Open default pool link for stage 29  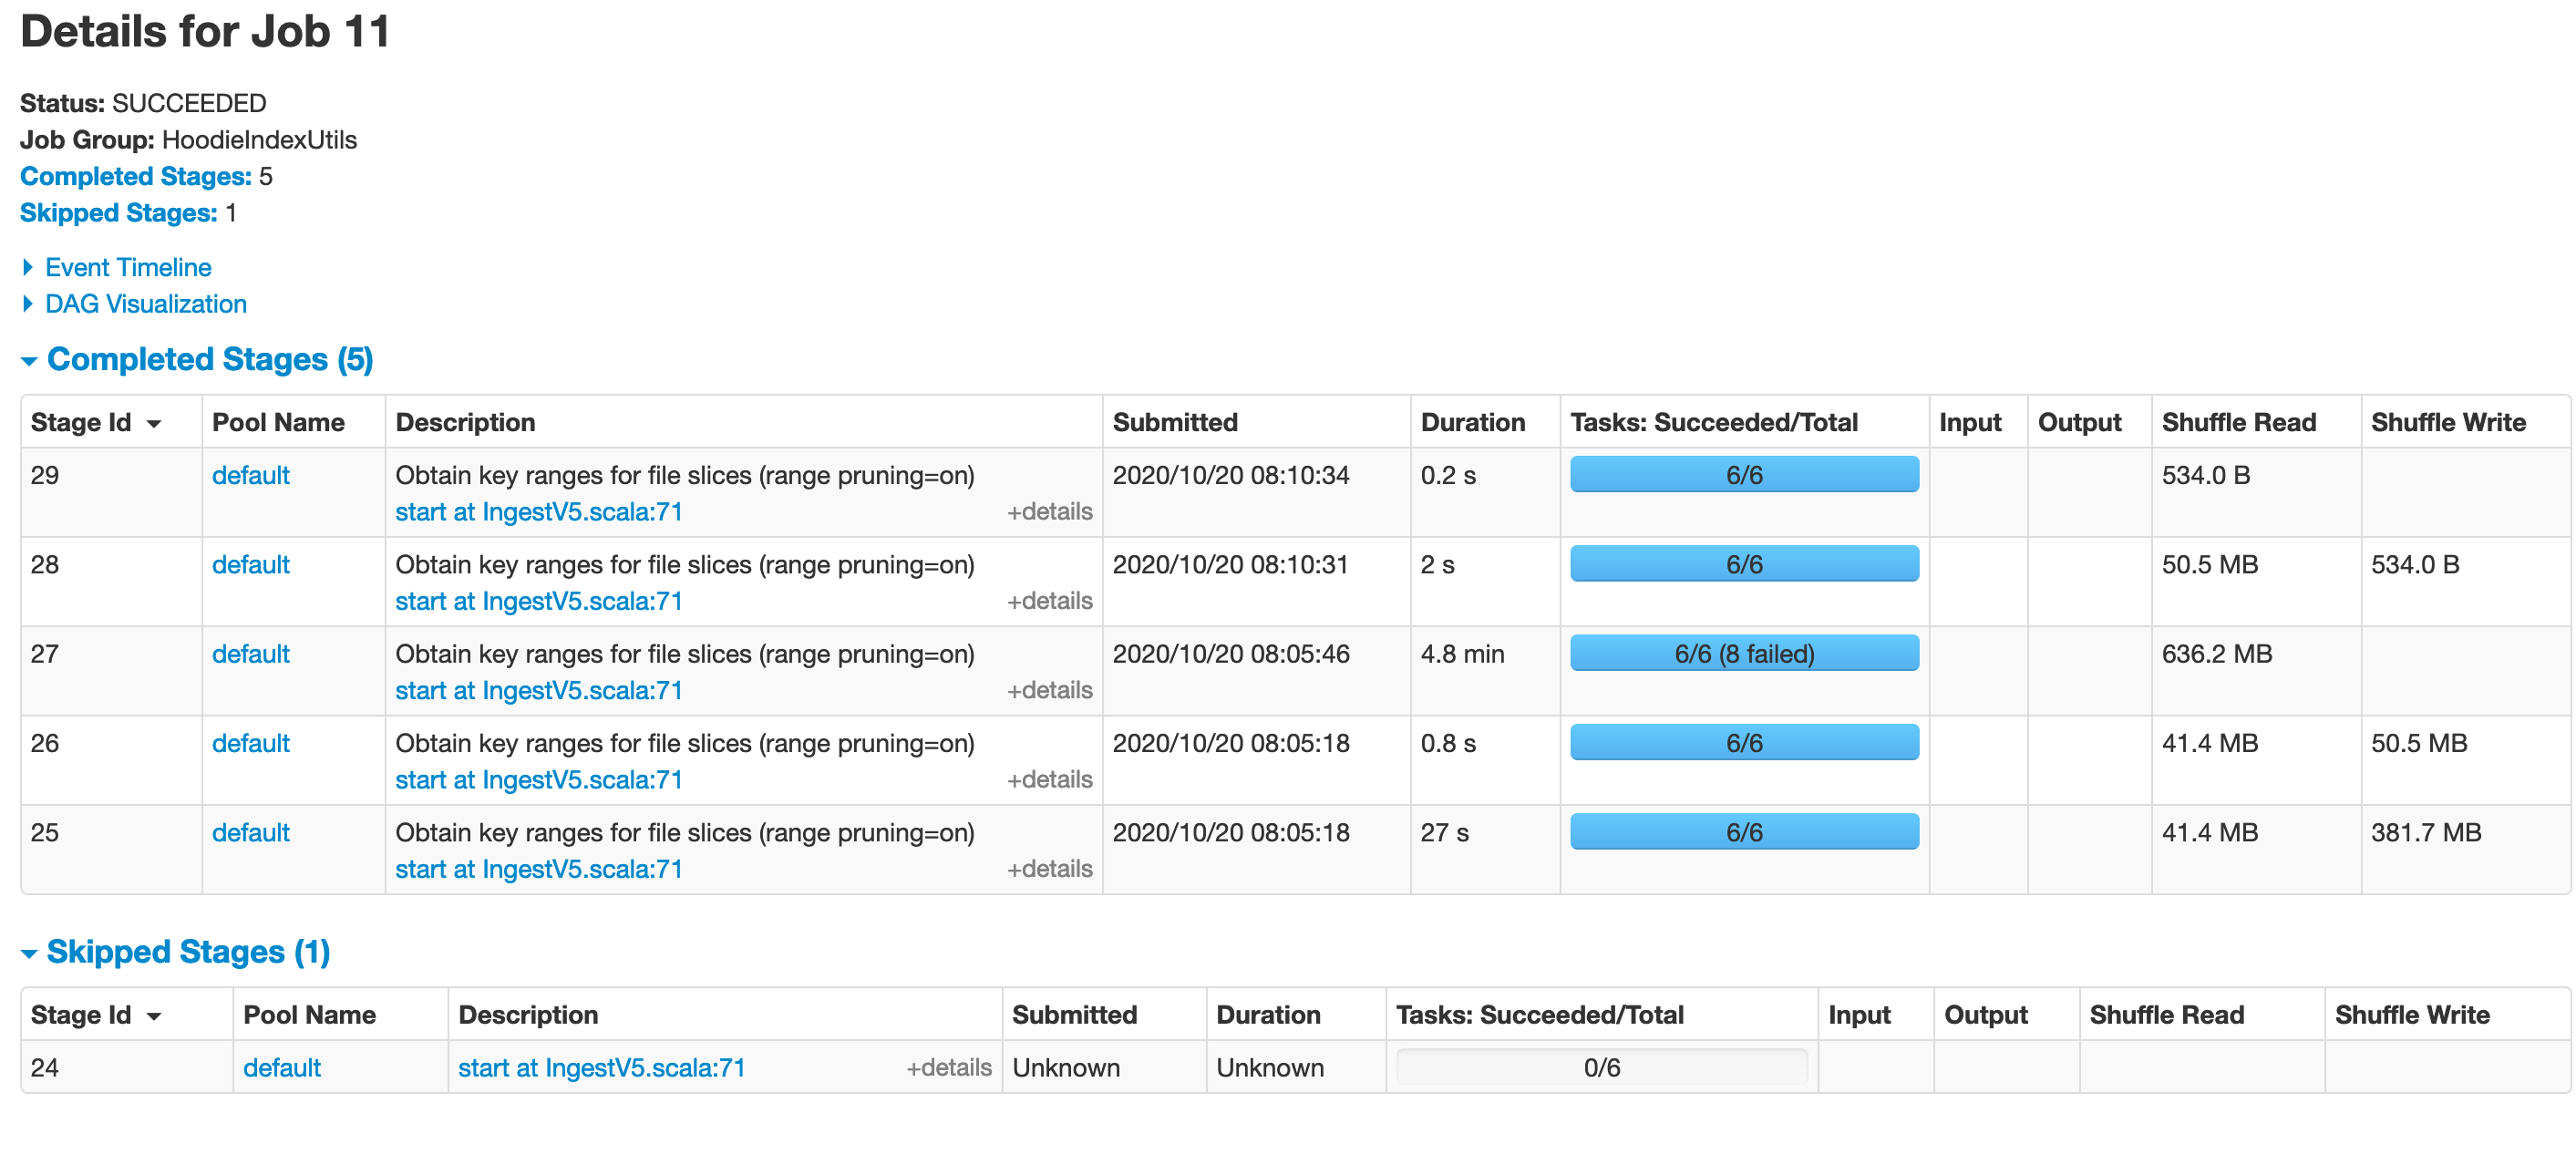250,475
